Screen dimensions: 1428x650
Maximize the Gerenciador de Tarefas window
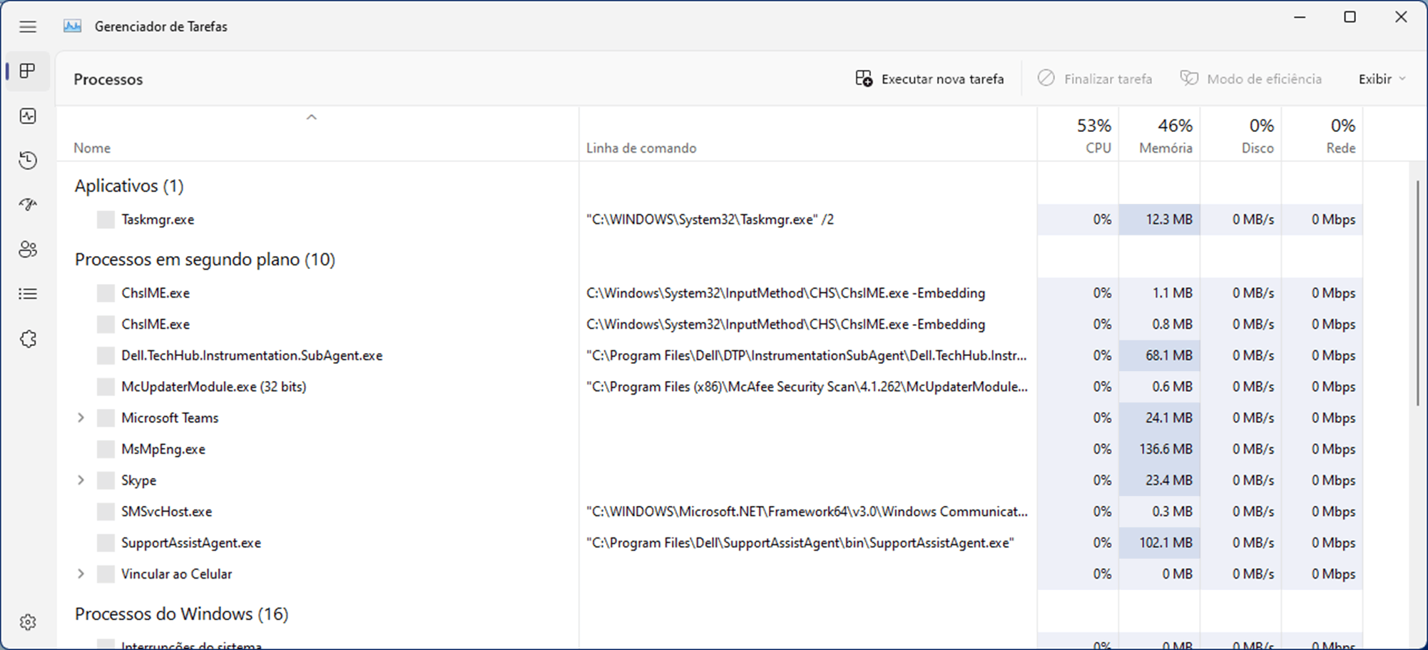point(1350,17)
